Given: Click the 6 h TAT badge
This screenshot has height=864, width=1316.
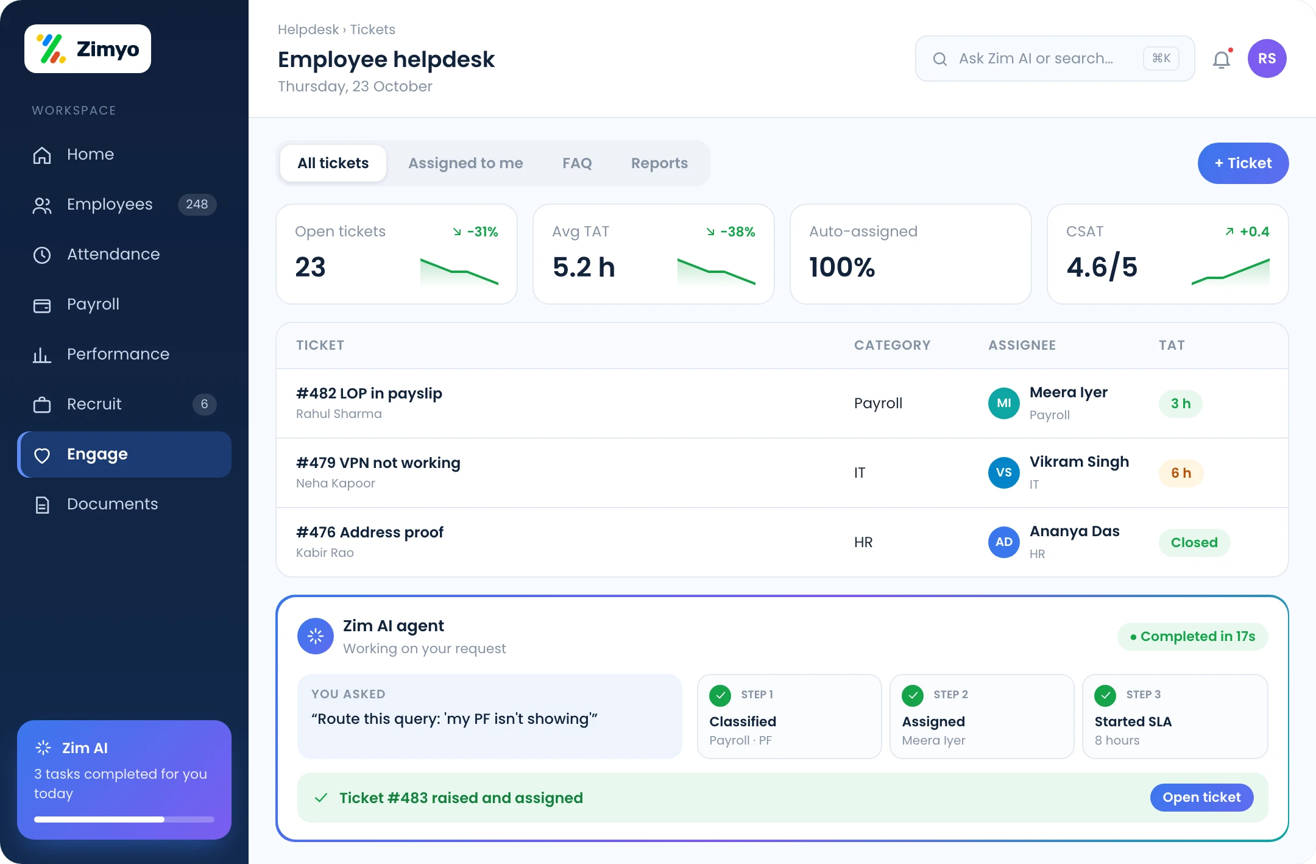Looking at the screenshot, I should click(1181, 473).
